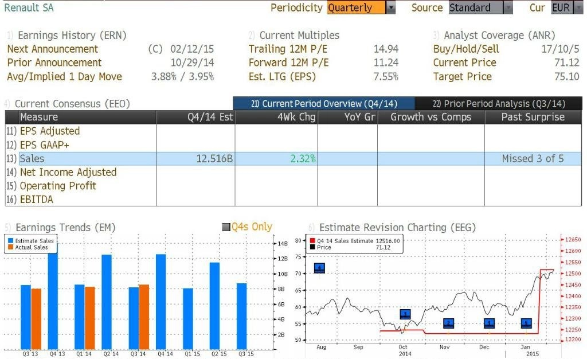The height and width of the screenshot is (359, 587).
Task: Select the EPS GAAP+ row
Action: click(293, 145)
